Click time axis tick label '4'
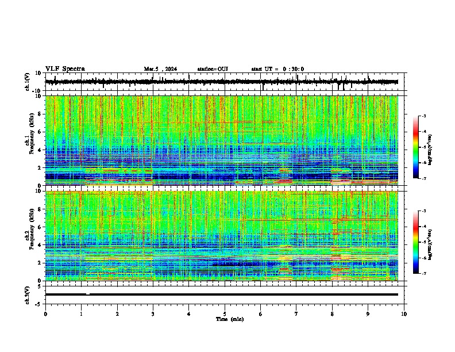Viewport: 455px width, 352px height. (189, 314)
